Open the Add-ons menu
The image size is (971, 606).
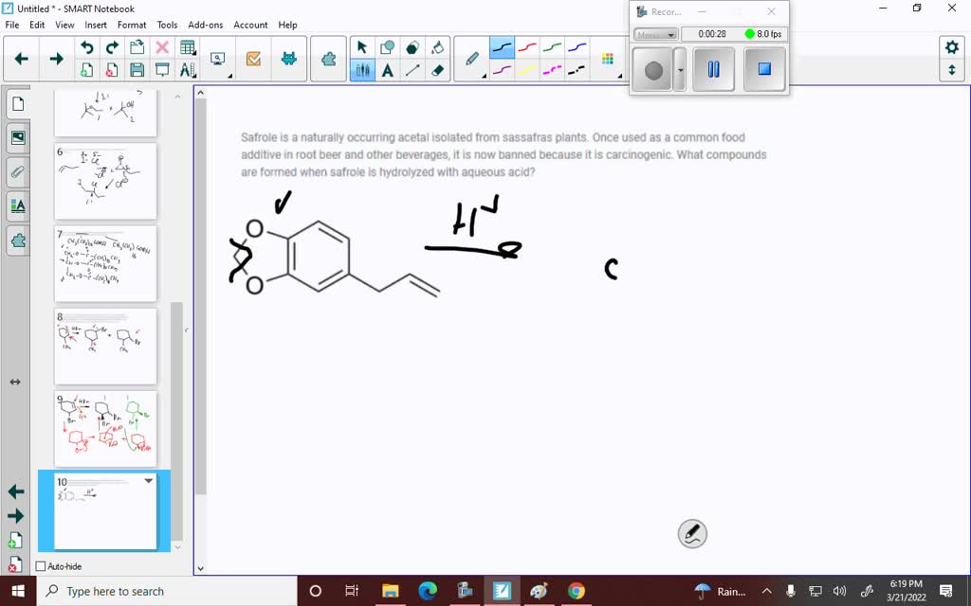pyautogui.click(x=204, y=25)
